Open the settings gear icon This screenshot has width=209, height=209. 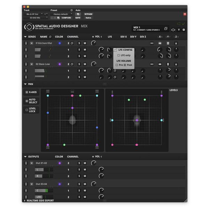pyautogui.click(x=184, y=30)
